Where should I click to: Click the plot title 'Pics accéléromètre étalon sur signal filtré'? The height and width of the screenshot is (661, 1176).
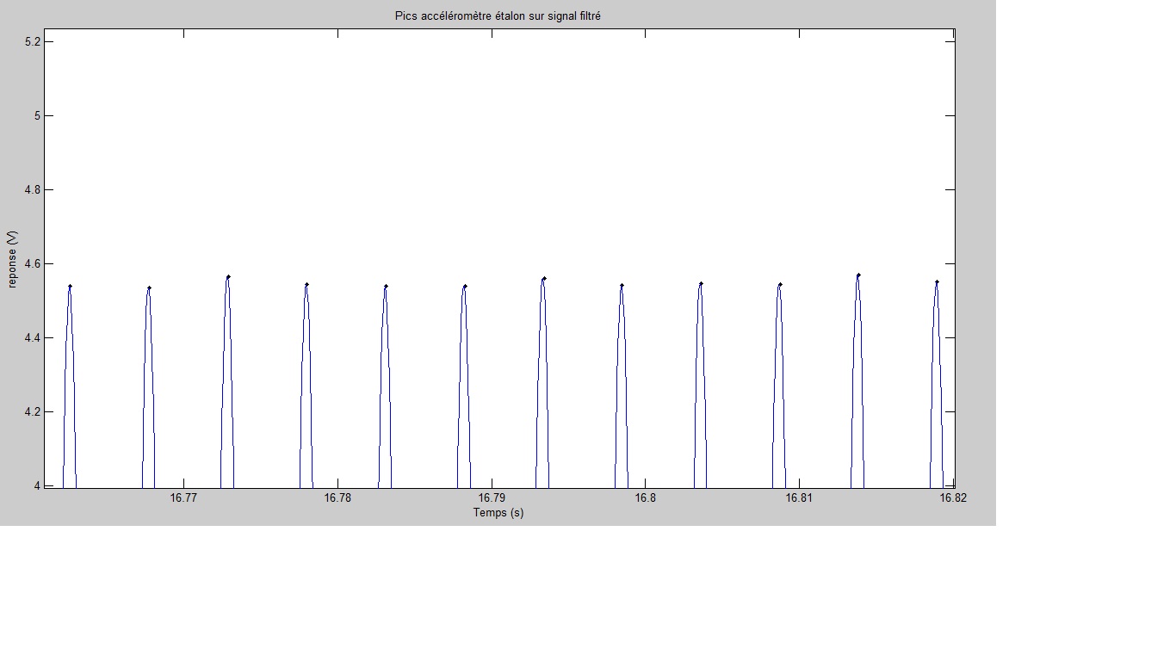(498, 16)
